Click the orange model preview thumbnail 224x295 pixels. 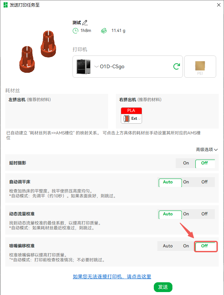(38, 51)
